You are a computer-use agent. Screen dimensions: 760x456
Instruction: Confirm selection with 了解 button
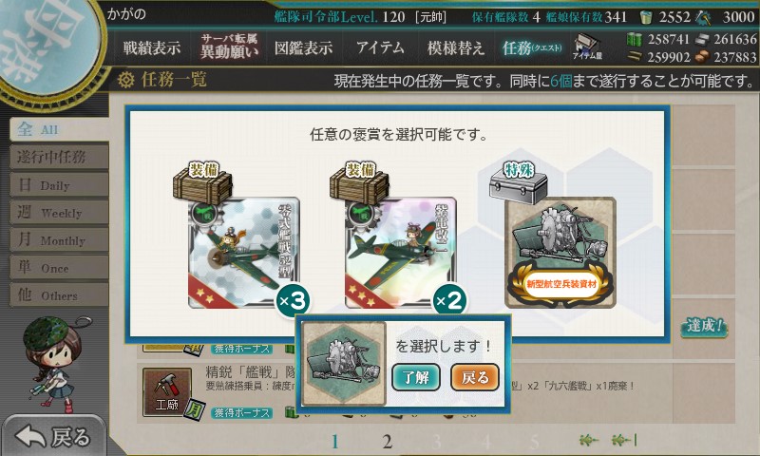point(416,377)
